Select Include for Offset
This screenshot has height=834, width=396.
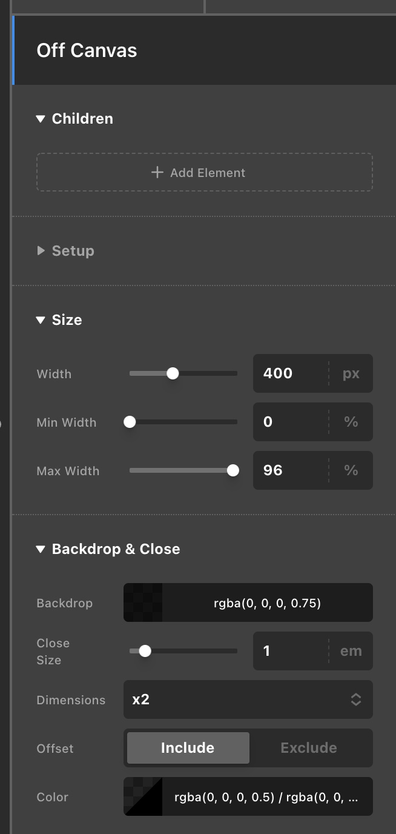point(188,748)
